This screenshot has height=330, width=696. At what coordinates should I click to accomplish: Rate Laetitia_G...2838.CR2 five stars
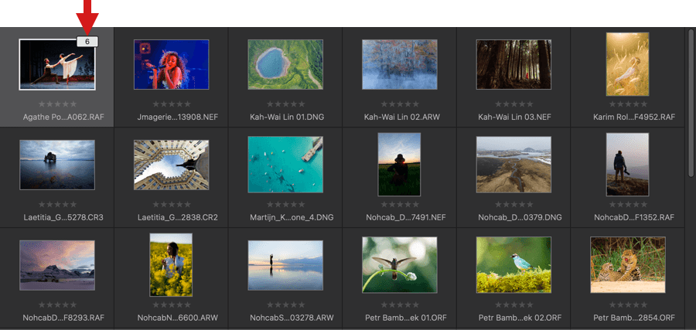pos(187,205)
